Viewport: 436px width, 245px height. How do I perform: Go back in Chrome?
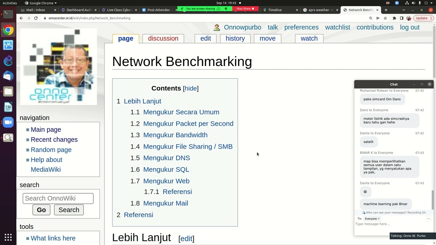point(21,18)
